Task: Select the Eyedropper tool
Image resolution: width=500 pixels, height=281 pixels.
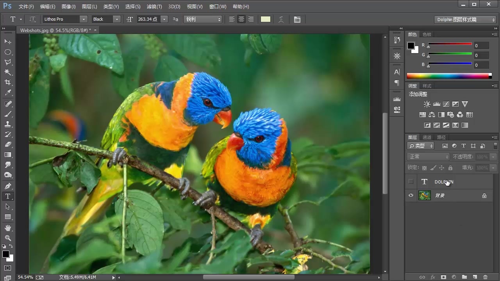Action: [8, 93]
